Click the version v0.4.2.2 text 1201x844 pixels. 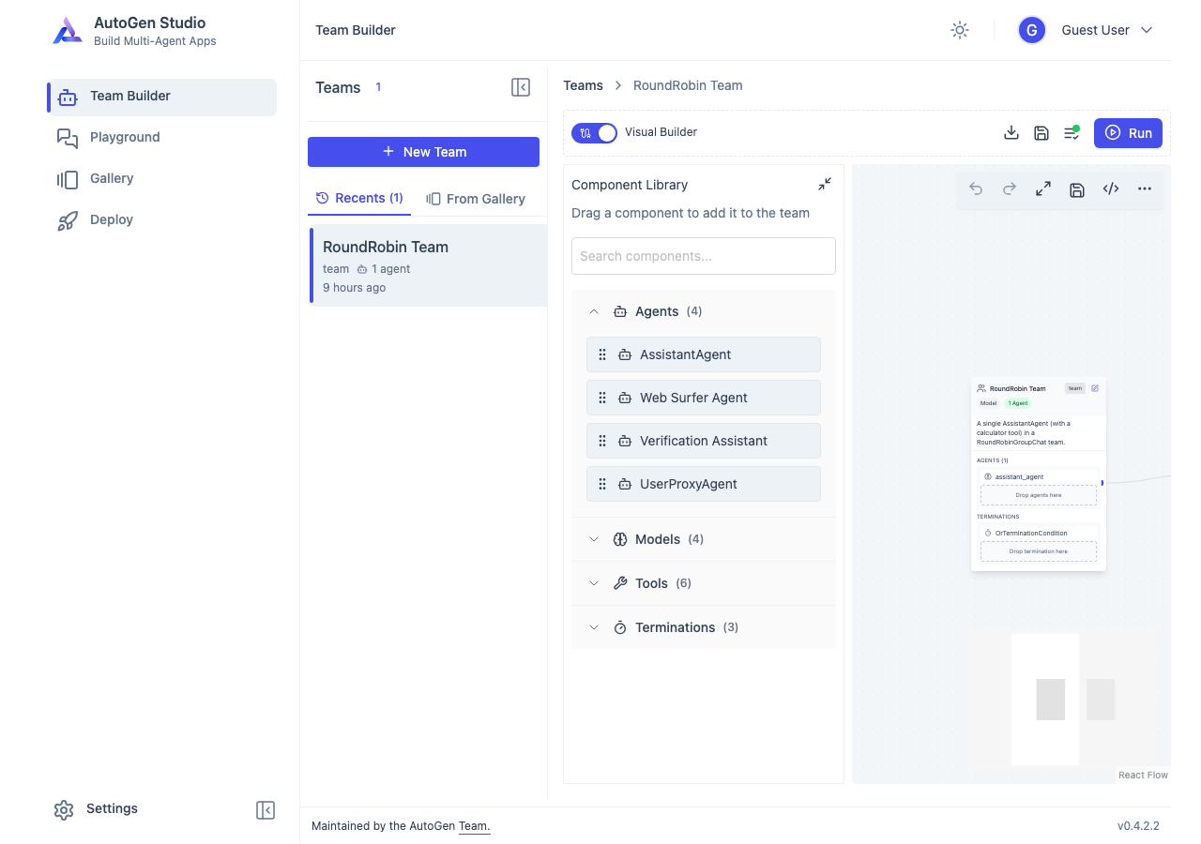1138,826
